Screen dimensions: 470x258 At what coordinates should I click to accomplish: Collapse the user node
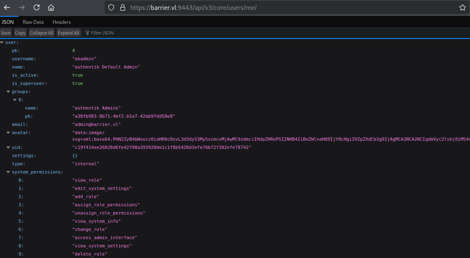click(x=2, y=43)
